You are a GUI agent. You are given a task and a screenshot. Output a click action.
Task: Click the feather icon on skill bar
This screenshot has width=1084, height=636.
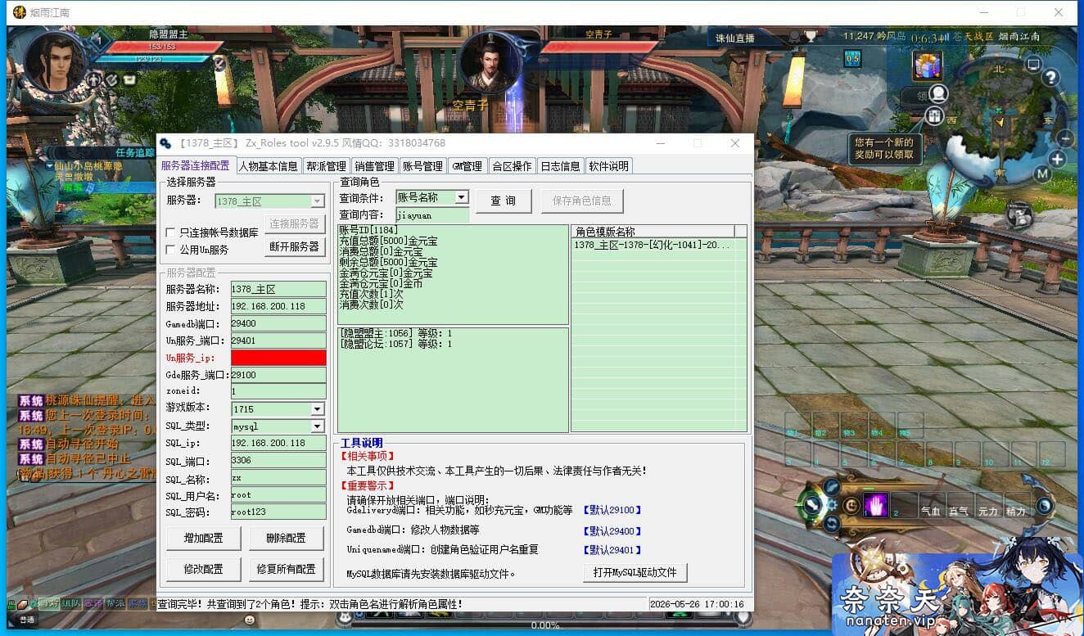click(832, 487)
